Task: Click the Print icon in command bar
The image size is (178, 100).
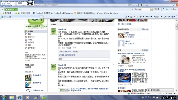Action: coord(140,17)
